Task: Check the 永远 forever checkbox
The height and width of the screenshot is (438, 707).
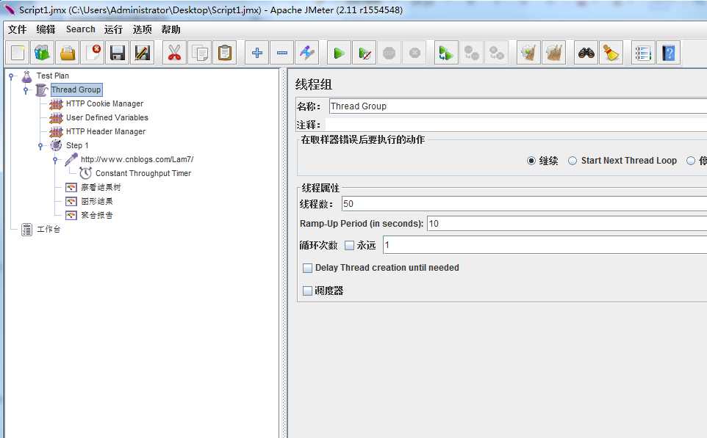Action: (x=349, y=245)
